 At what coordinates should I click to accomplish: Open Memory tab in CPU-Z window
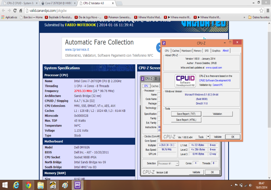click(x=198, y=51)
